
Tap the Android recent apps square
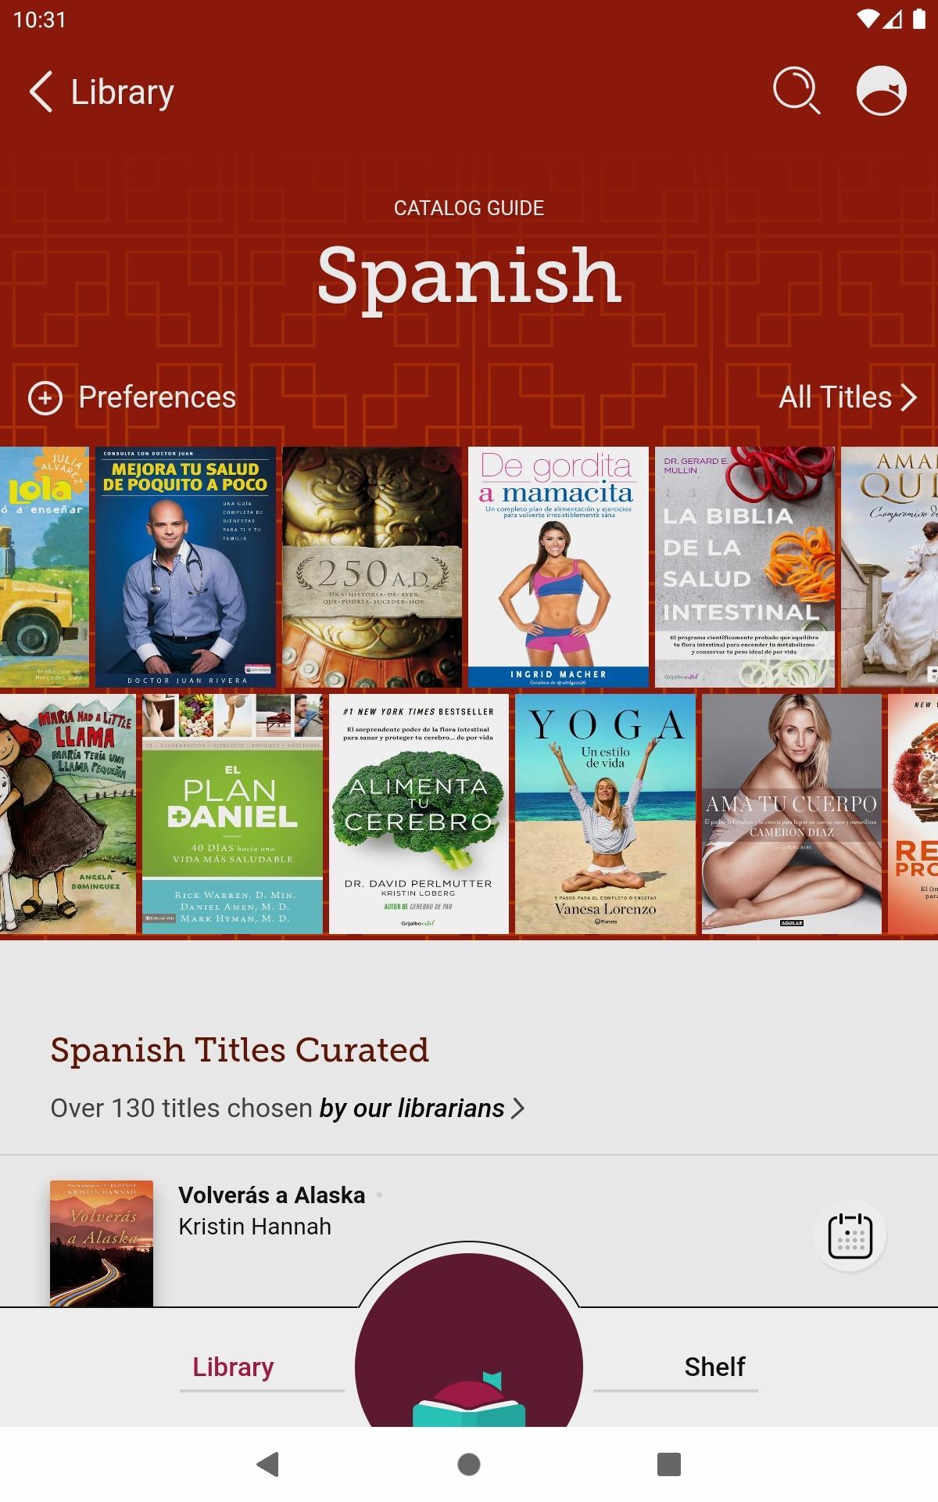(669, 1464)
